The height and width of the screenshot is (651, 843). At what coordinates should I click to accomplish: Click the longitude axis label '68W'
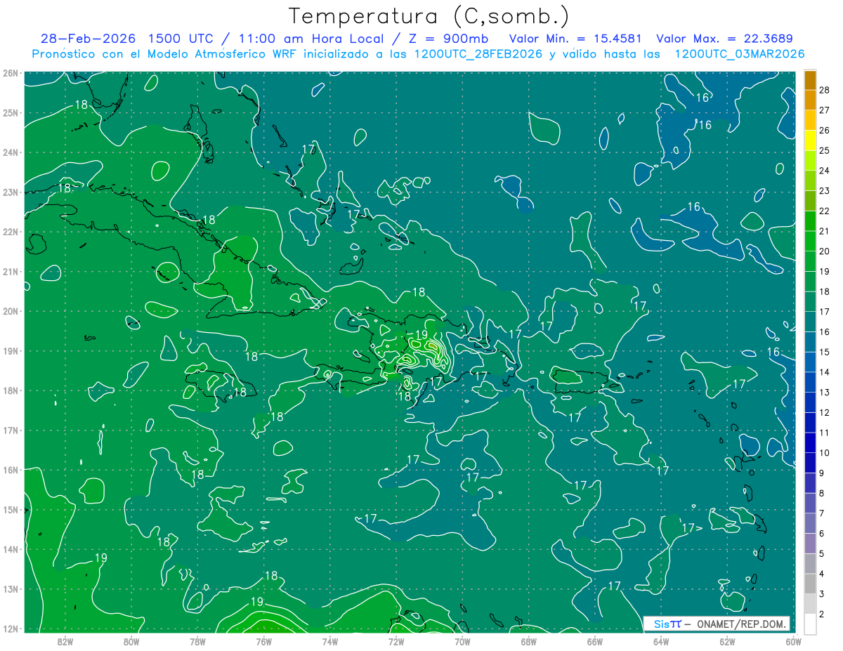(529, 640)
